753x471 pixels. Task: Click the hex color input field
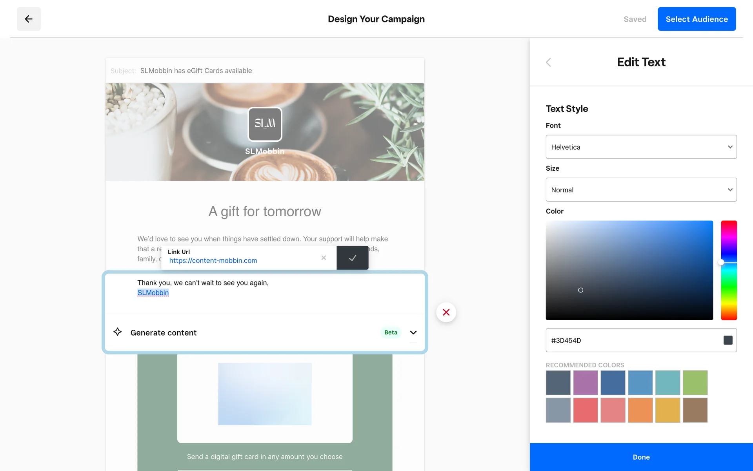pos(633,340)
